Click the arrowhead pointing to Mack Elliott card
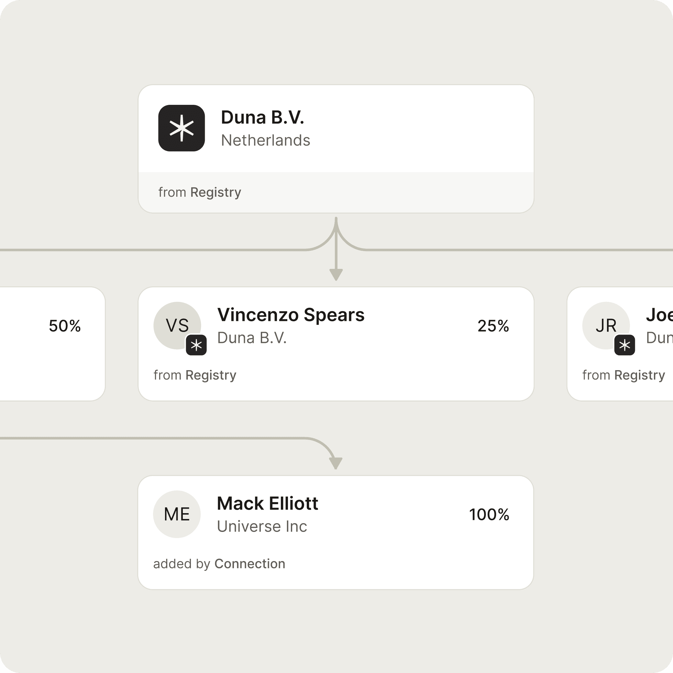 (336, 463)
